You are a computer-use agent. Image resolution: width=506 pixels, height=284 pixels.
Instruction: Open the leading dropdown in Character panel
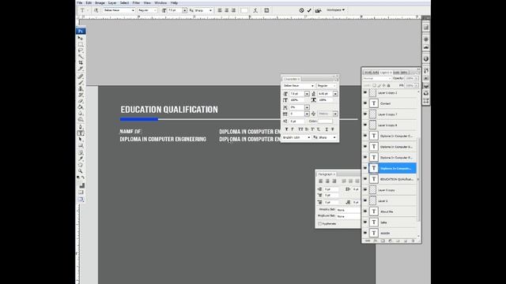tap(335, 94)
